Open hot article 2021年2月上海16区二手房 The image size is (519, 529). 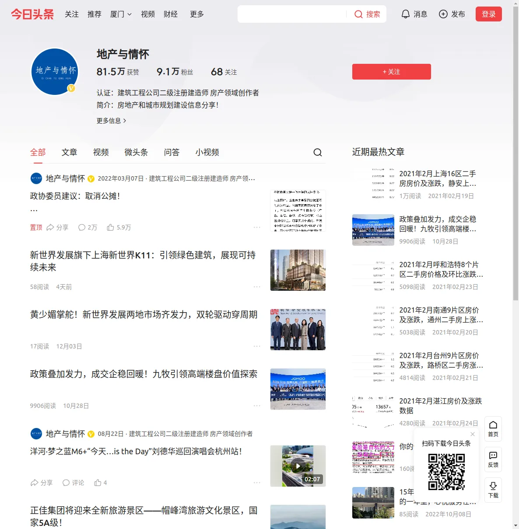[x=438, y=178]
